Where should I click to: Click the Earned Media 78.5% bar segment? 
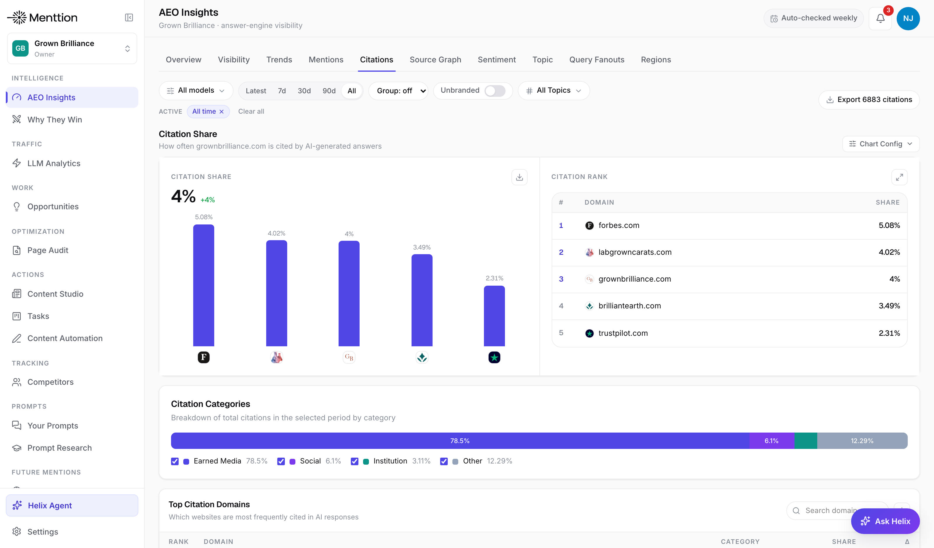pos(460,441)
